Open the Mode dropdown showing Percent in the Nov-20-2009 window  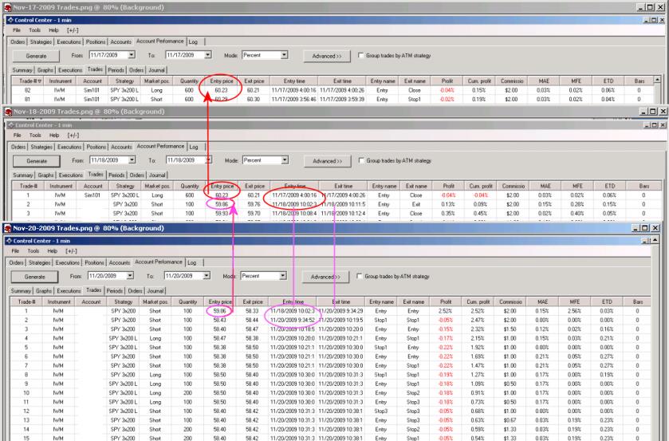282,274
